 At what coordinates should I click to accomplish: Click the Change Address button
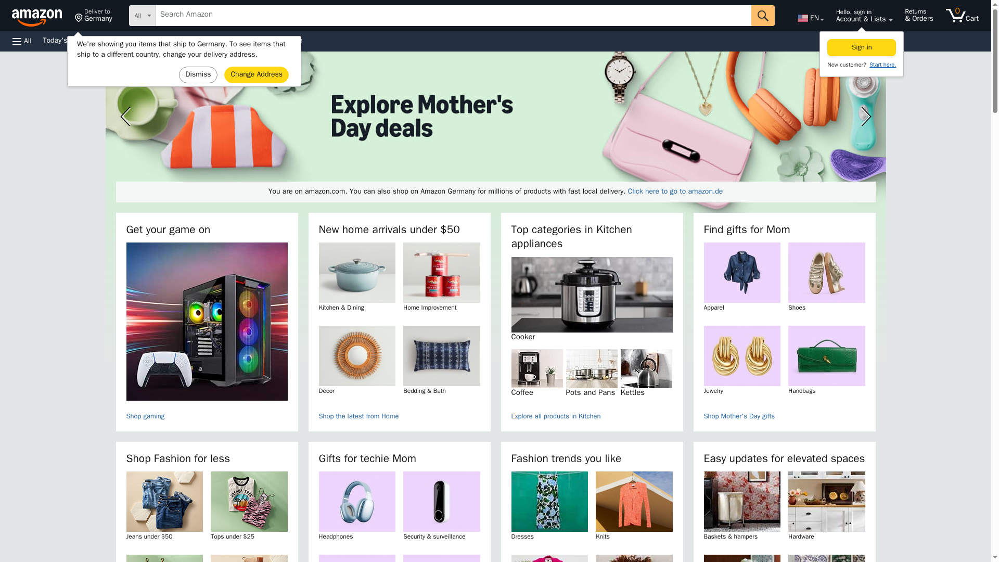pyautogui.click(x=257, y=75)
